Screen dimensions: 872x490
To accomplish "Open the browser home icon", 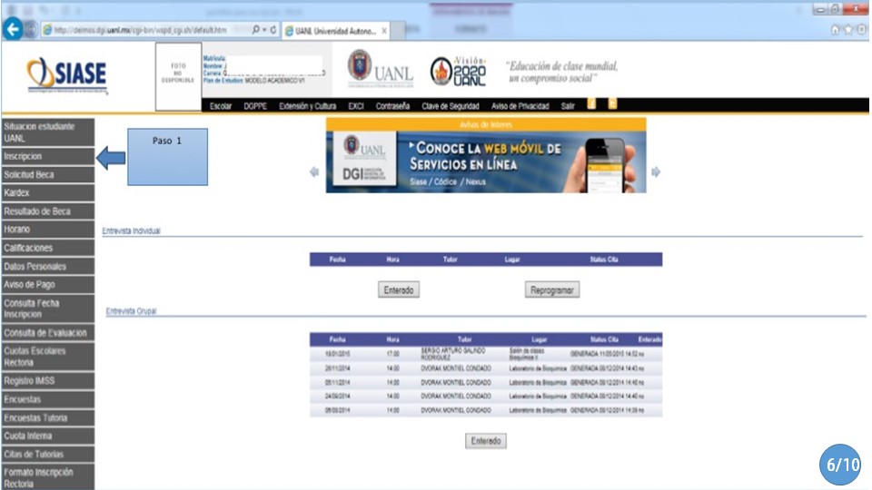I will pos(835,30).
